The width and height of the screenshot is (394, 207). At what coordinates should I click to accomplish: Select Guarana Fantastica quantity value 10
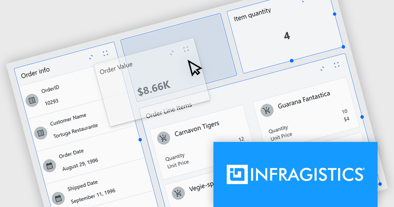344,111
